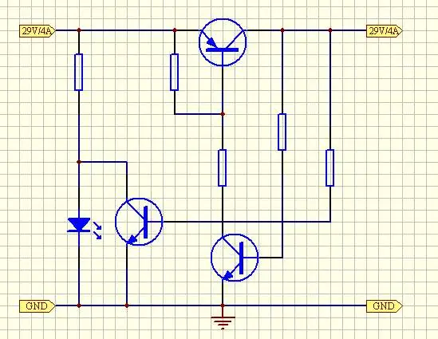Click the left 29V/4A port label
The width and height of the screenshot is (438, 339).
click(37, 31)
